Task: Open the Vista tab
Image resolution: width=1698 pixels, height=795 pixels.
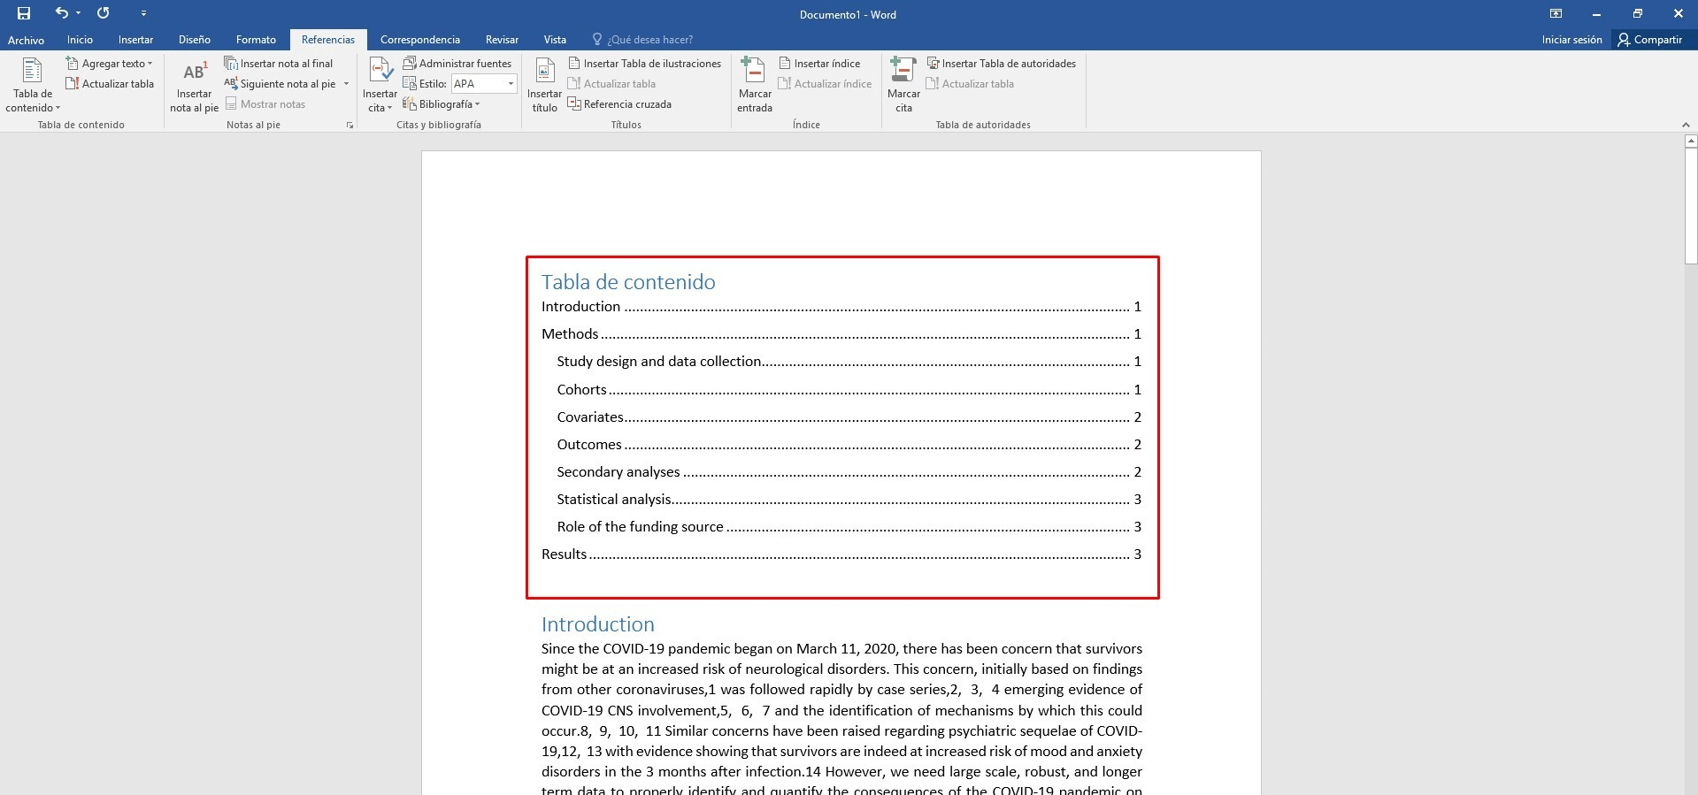Action: pyautogui.click(x=555, y=40)
